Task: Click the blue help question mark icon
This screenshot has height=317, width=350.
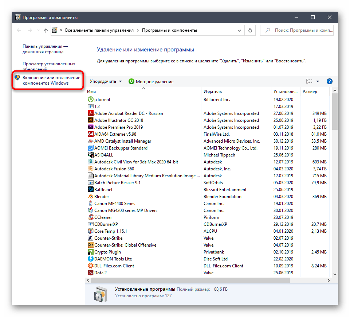Action: coord(329,81)
